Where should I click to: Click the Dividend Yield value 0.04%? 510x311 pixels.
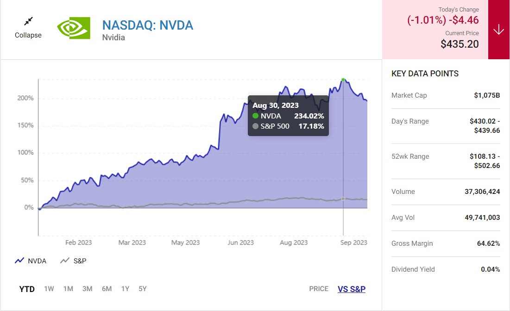(491, 269)
